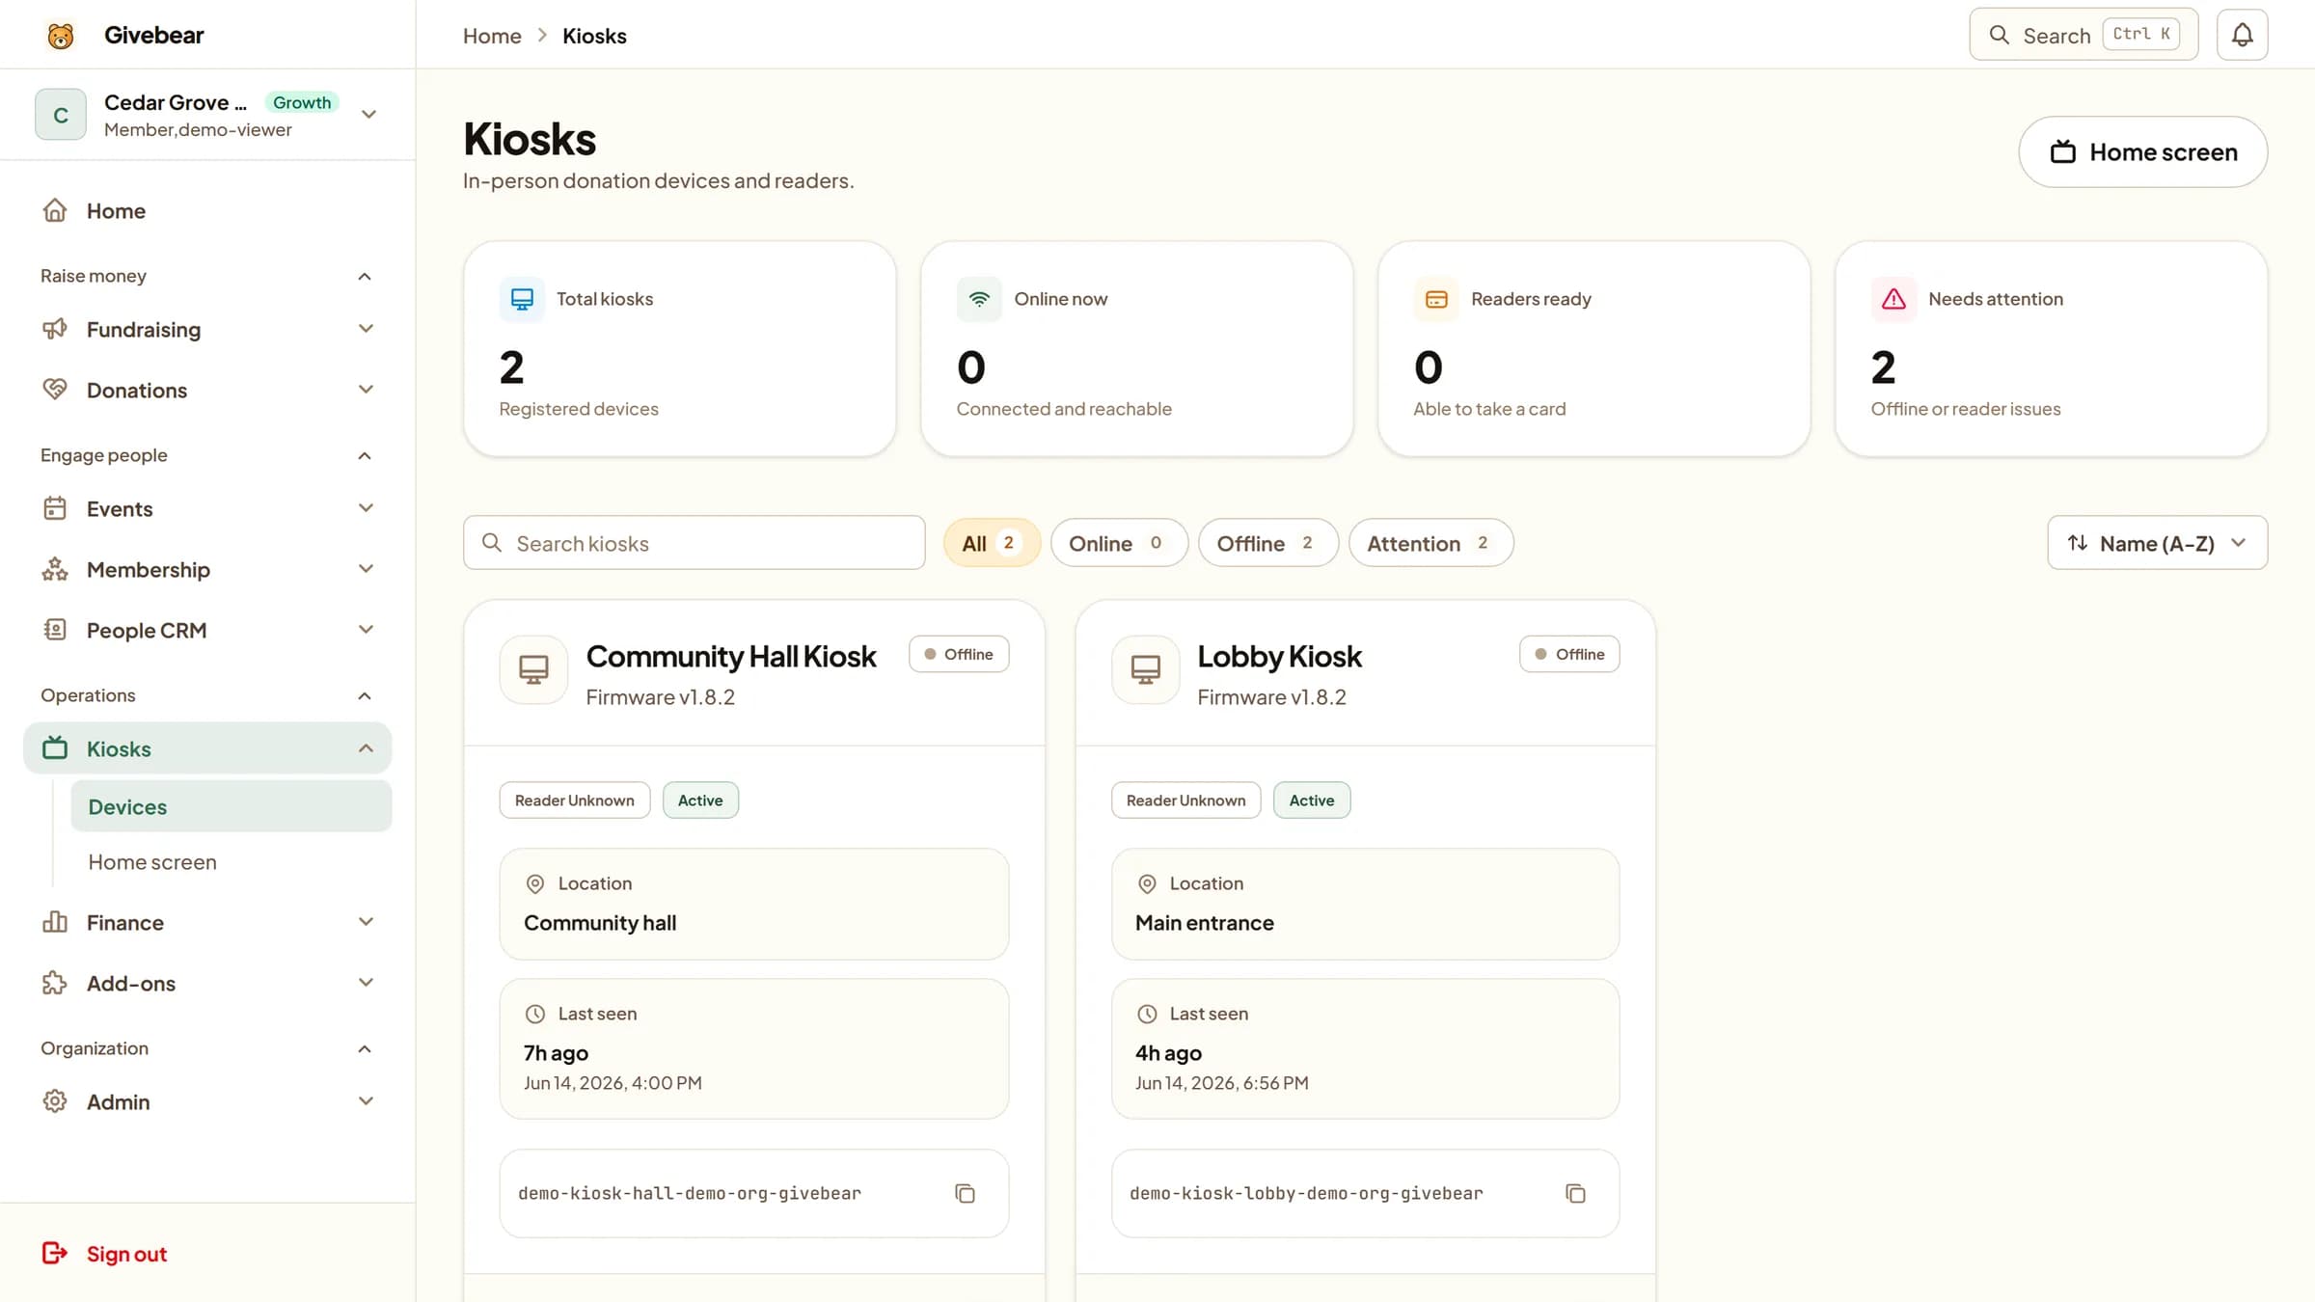Click the Membership icon in sidebar
Viewport: 2315px width, 1302px height.
pyautogui.click(x=55, y=569)
